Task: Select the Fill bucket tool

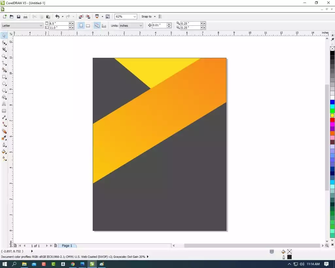Action: [4, 152]
